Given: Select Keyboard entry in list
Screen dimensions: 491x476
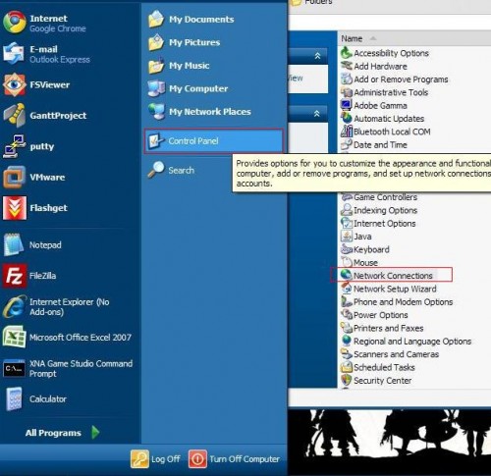Looking at the screenshot, I should point(365,249).
